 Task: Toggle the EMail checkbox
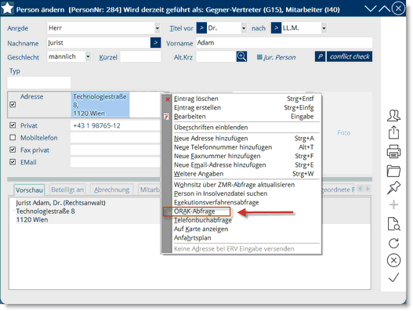[x=13, y=161]
